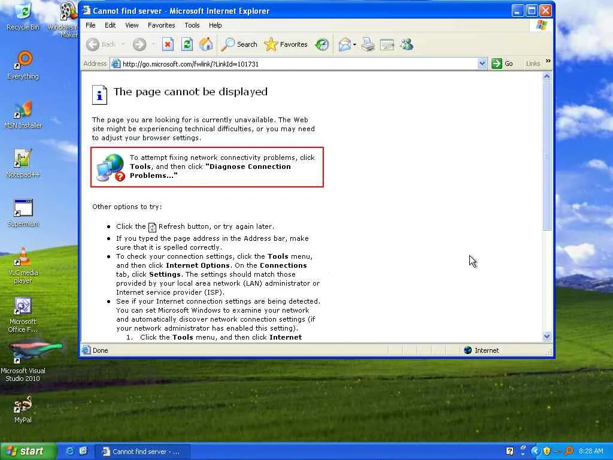Click the Edit toolbar icon
Image resolution: width=613 pixels, height=460 pixels.
point(387,44)
